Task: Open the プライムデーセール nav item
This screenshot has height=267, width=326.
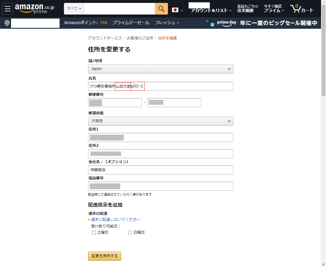Action: point(131,23)
